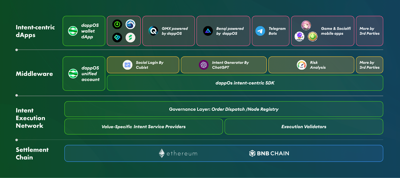Click the Benqi triangle logo icon
Image resolution: width=400 pixels, height=178 pixels.
(x=208, y=31)
